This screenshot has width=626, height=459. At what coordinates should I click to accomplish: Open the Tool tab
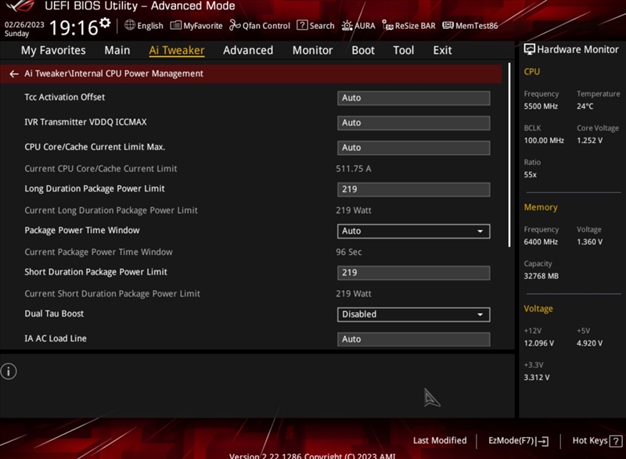point(403,50)
